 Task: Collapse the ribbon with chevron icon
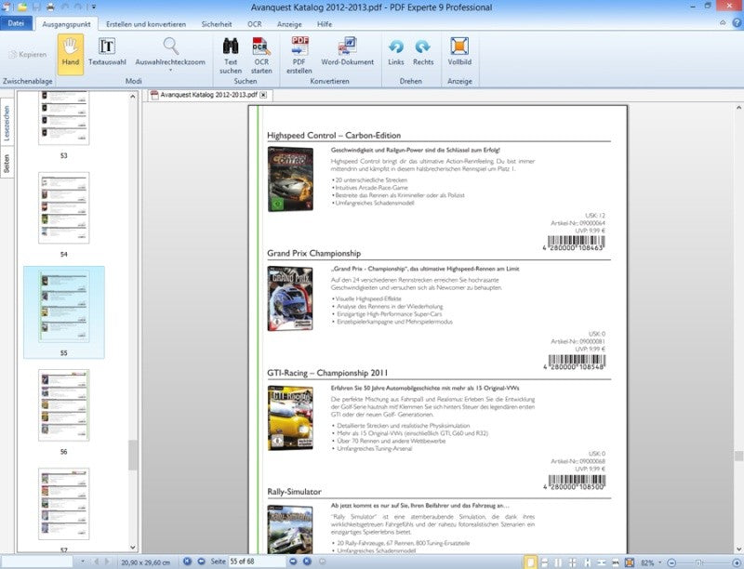pos(723,22)
